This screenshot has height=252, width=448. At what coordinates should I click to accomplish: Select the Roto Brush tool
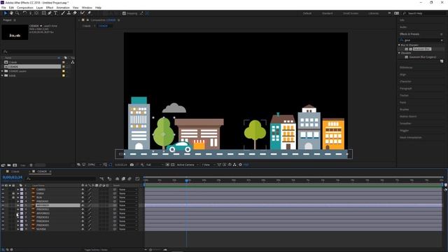point(83,13)
